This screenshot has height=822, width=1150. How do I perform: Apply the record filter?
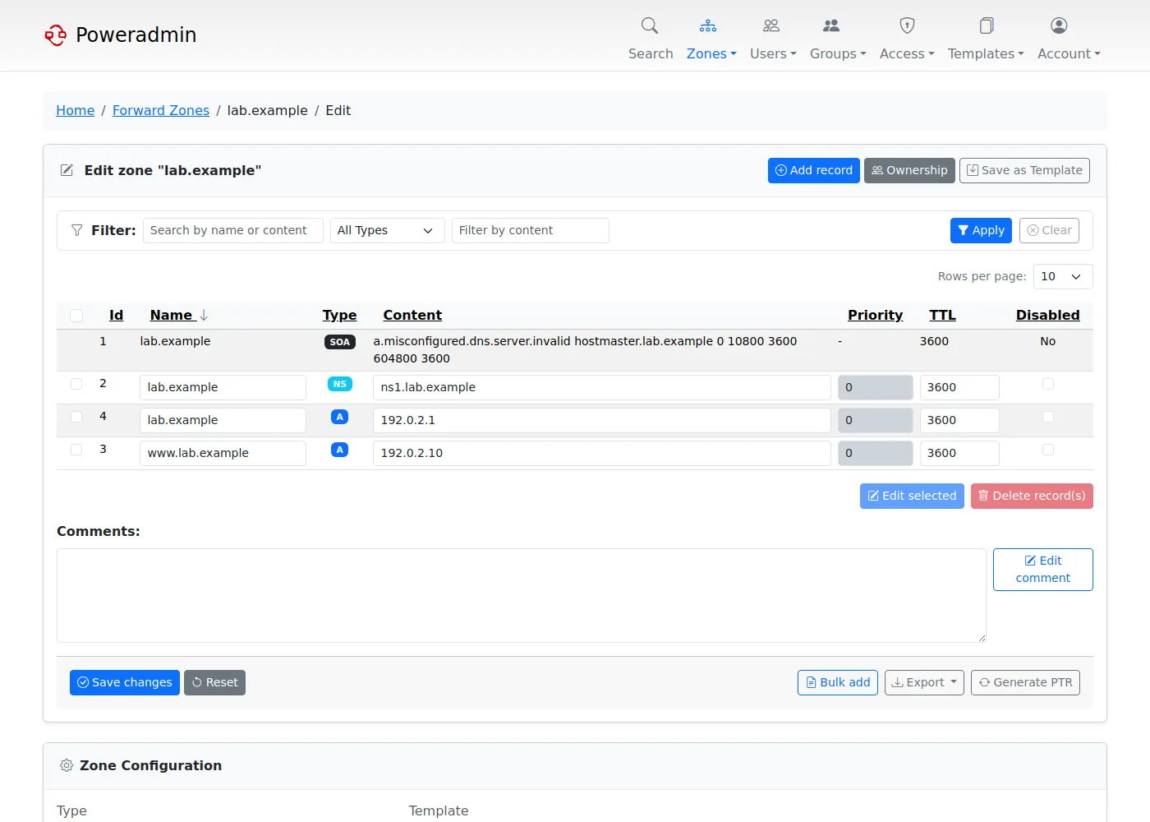click(981, 230)
